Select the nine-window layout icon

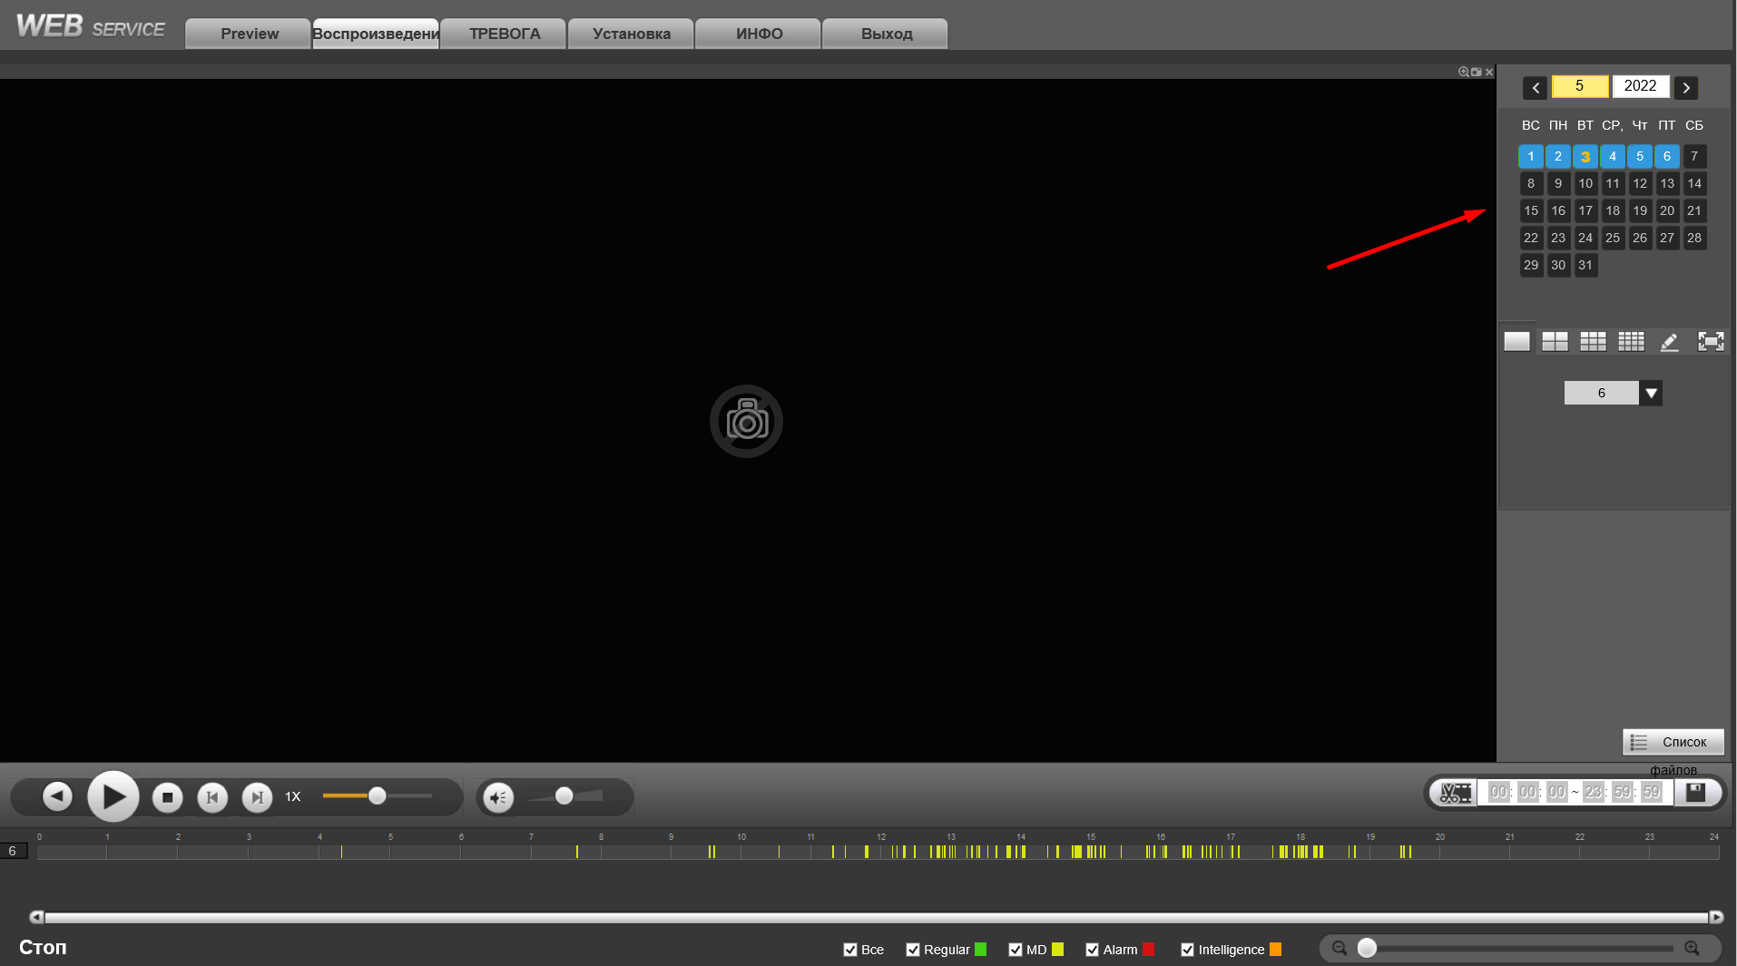point(1593,341)
